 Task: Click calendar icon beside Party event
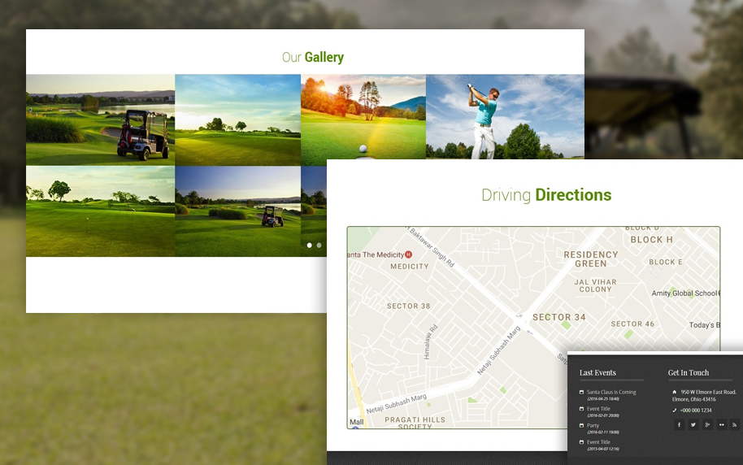[x=581, y=425]
